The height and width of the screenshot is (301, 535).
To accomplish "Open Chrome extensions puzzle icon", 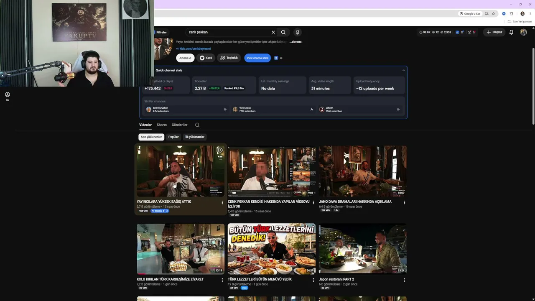I will click(x=511, y=14).
